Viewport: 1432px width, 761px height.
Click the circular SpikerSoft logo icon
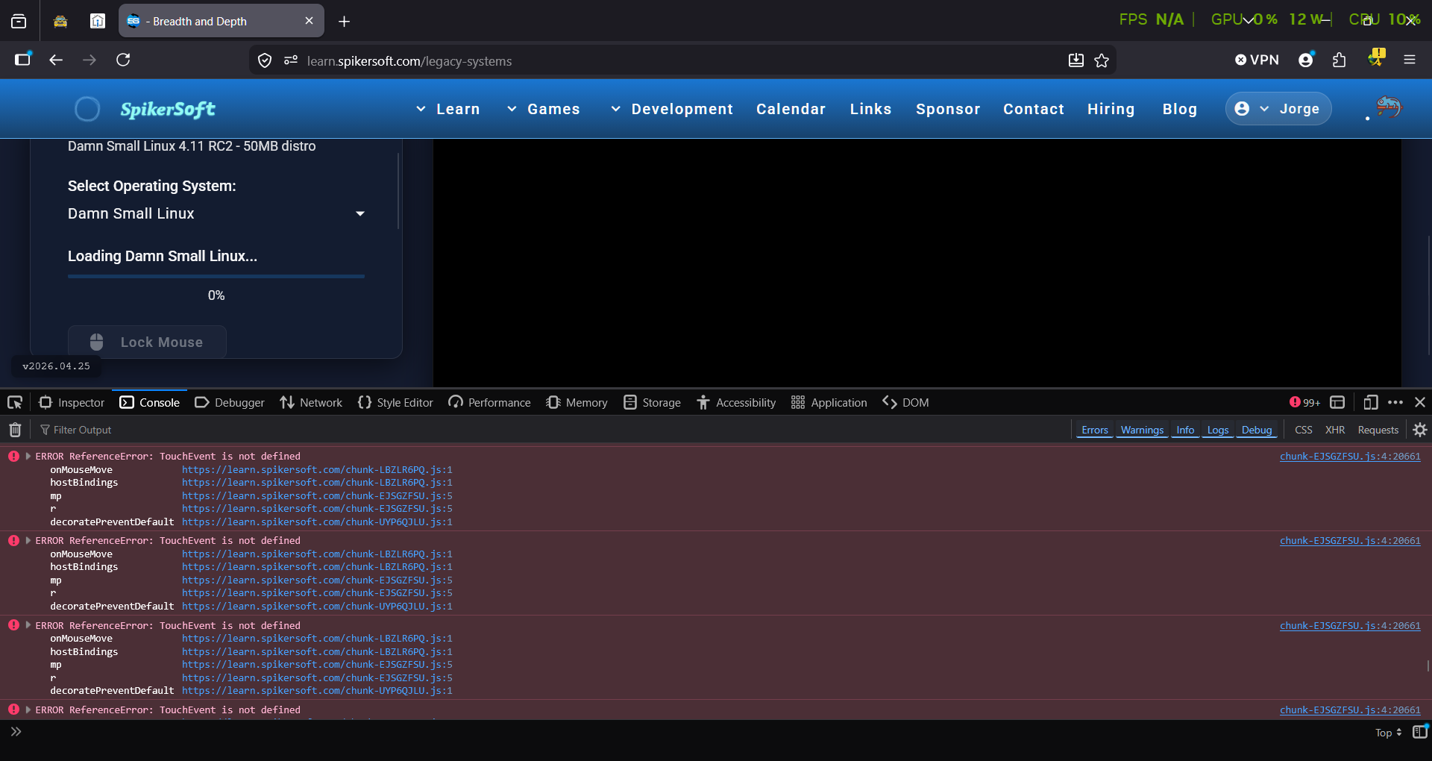(x=87, y=109)
